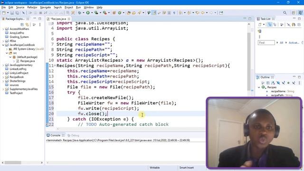The width and height of the screenshot is (304, 171).
Task: Click the Coverage run icon
Action: coord(96,13)
